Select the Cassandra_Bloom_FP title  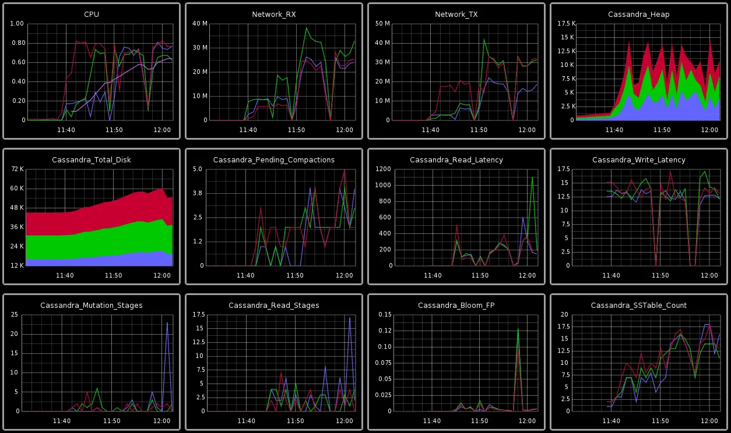[x=456, y=305]
